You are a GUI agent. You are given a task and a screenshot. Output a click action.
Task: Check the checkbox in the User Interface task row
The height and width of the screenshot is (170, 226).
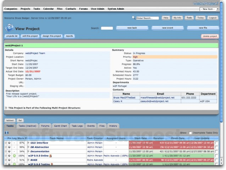click(x=216, y=143)
